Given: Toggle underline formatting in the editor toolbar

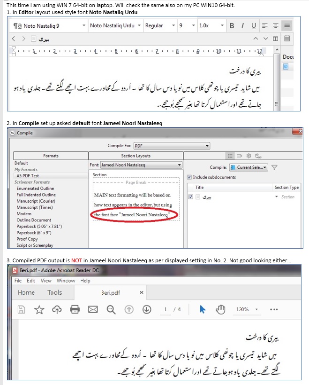Looking at the screenshot, I should (253, 25).
